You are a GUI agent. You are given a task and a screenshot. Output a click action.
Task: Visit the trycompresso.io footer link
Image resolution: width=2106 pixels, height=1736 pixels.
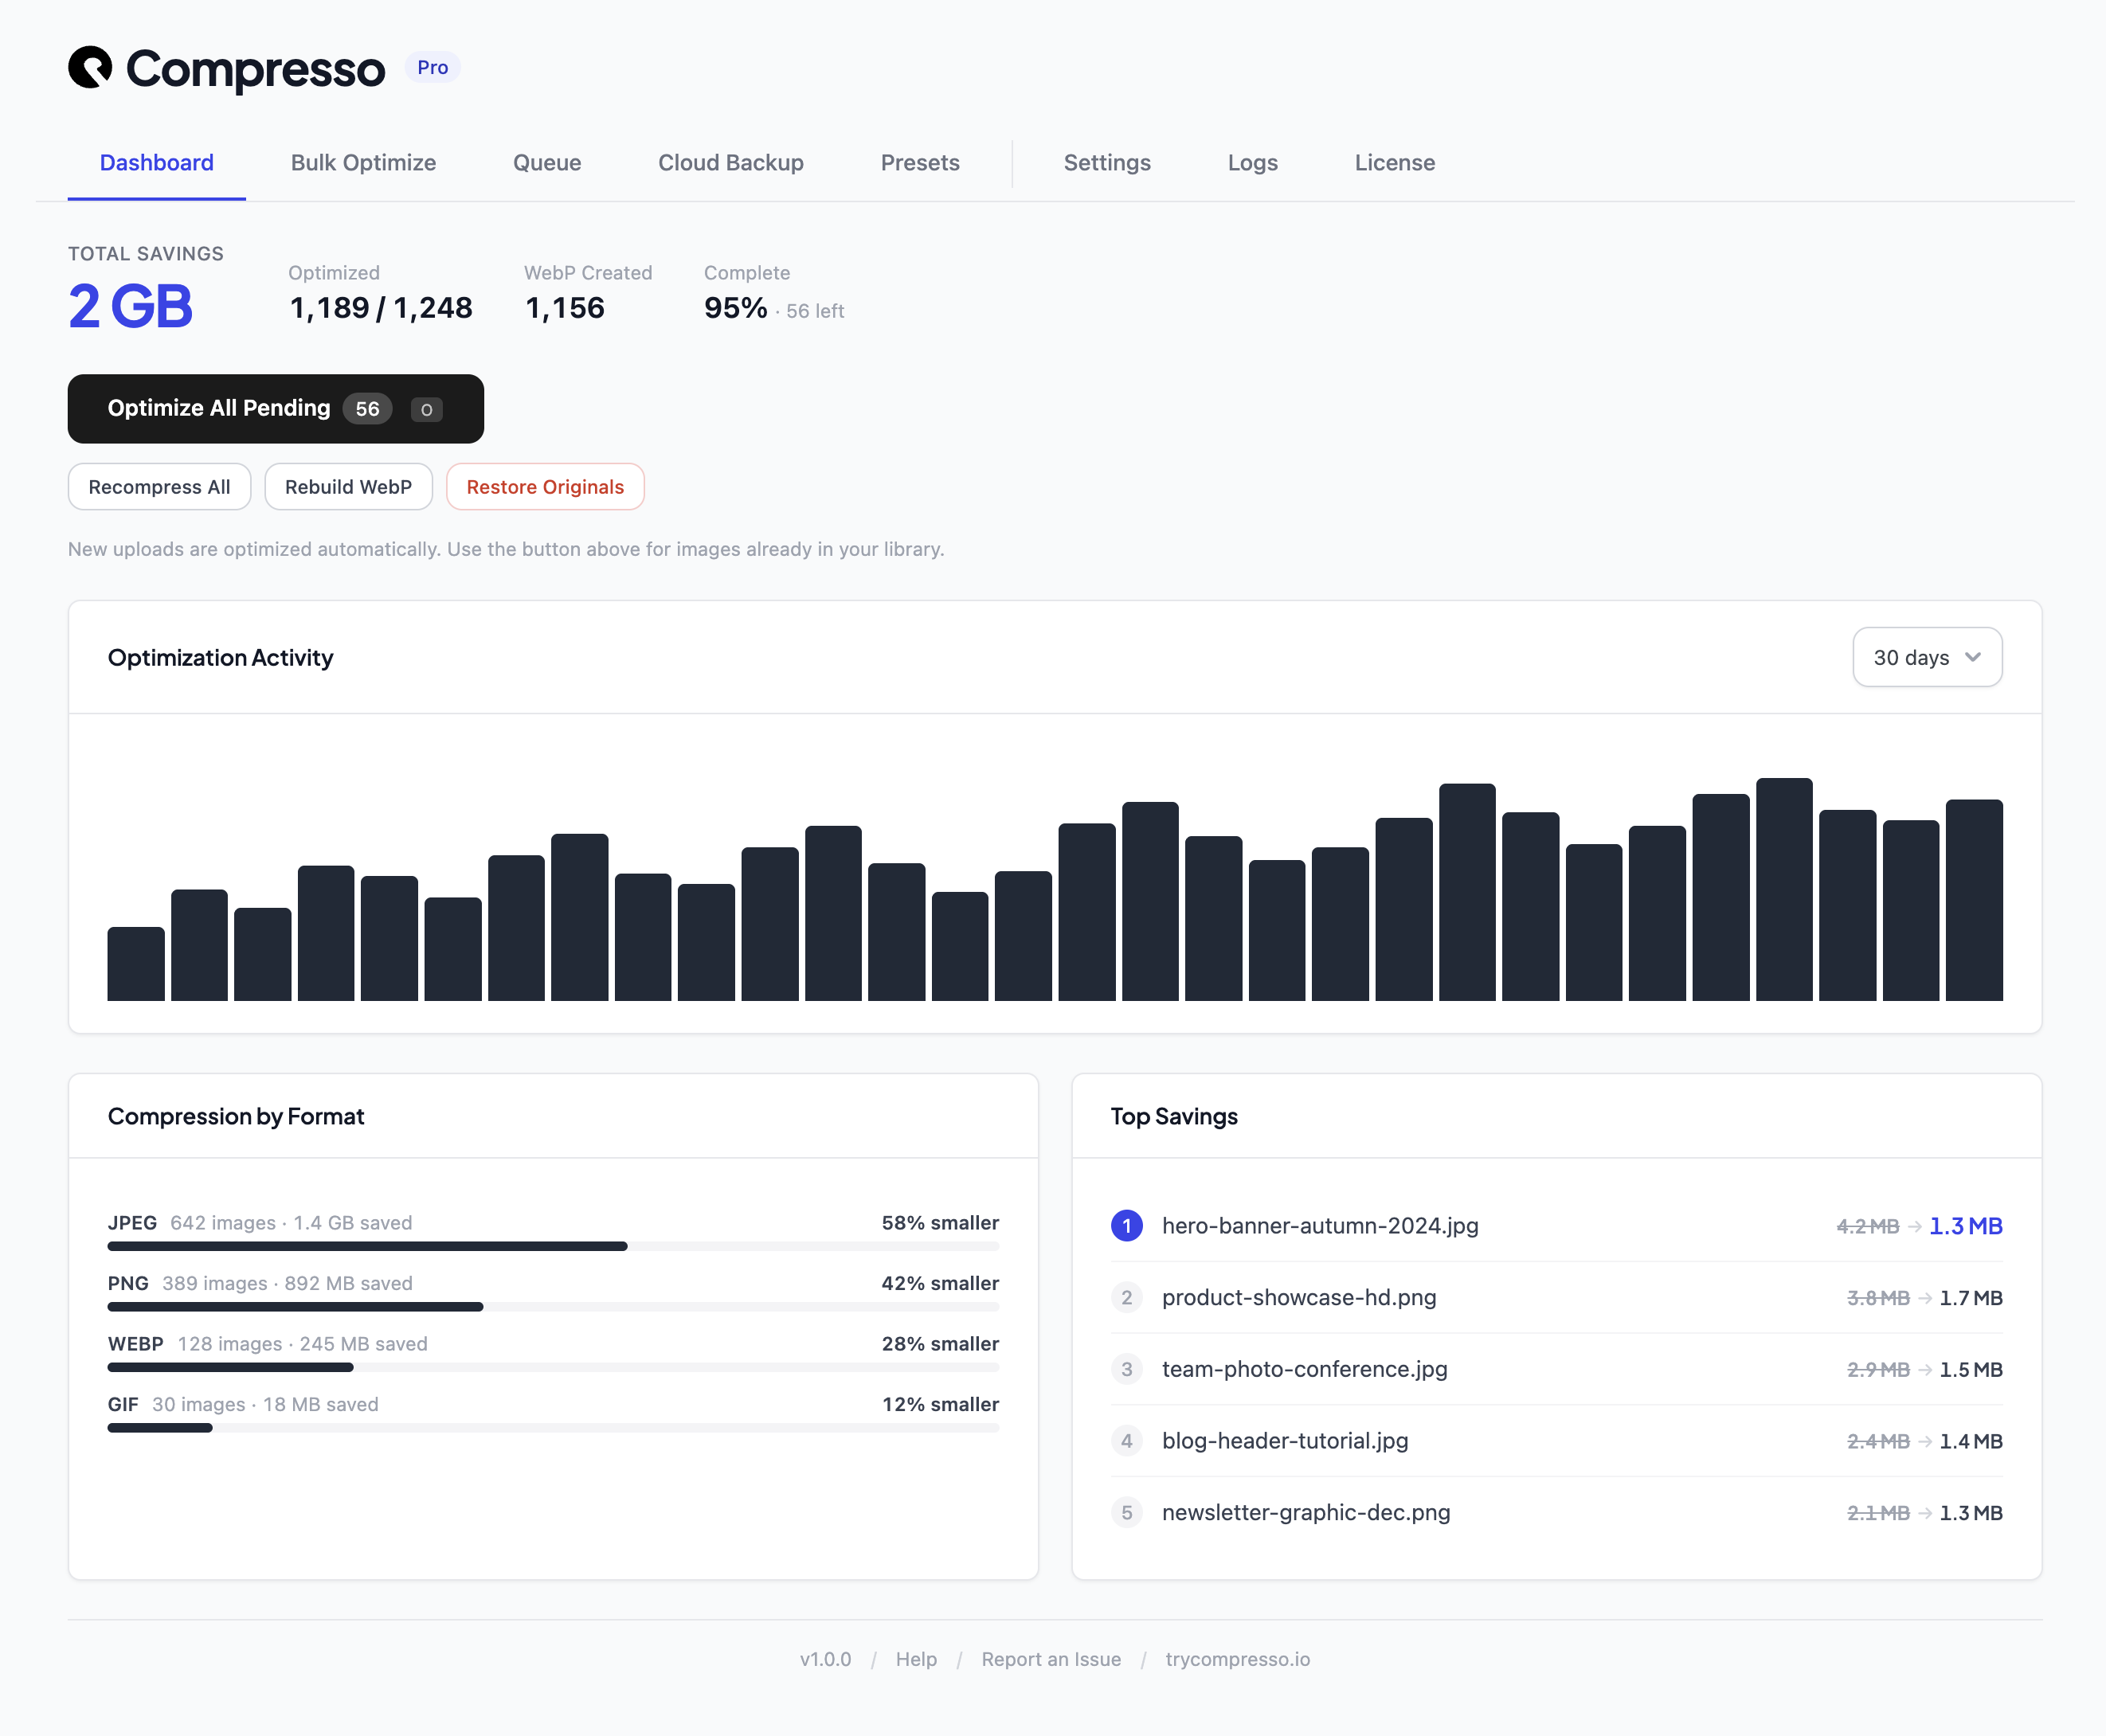pyautogui.click(x=1238, y=1659)
